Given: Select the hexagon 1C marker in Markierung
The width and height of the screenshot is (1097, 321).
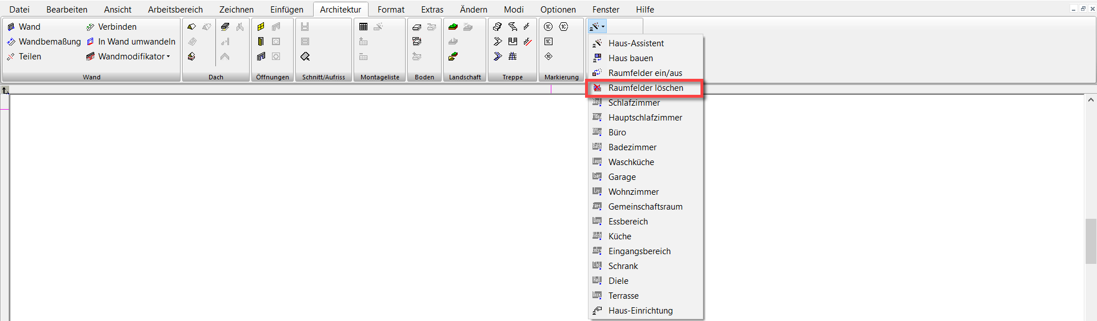Looking at the screenshot, I should [564, 27].
